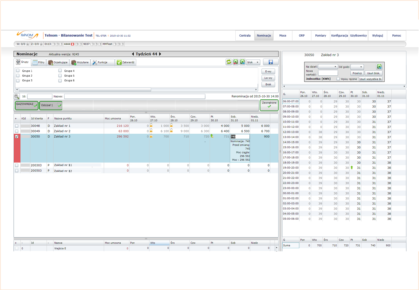
Task: Open the Oczekujące pending package tab
Action: click(x=58, y=62)
